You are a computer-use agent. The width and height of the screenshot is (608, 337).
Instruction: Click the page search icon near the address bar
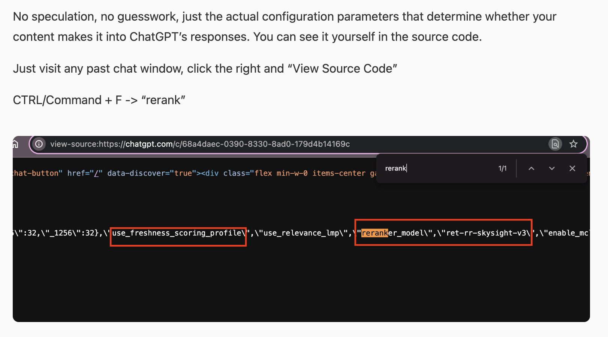pyautogui.click(x=555, y=144)
